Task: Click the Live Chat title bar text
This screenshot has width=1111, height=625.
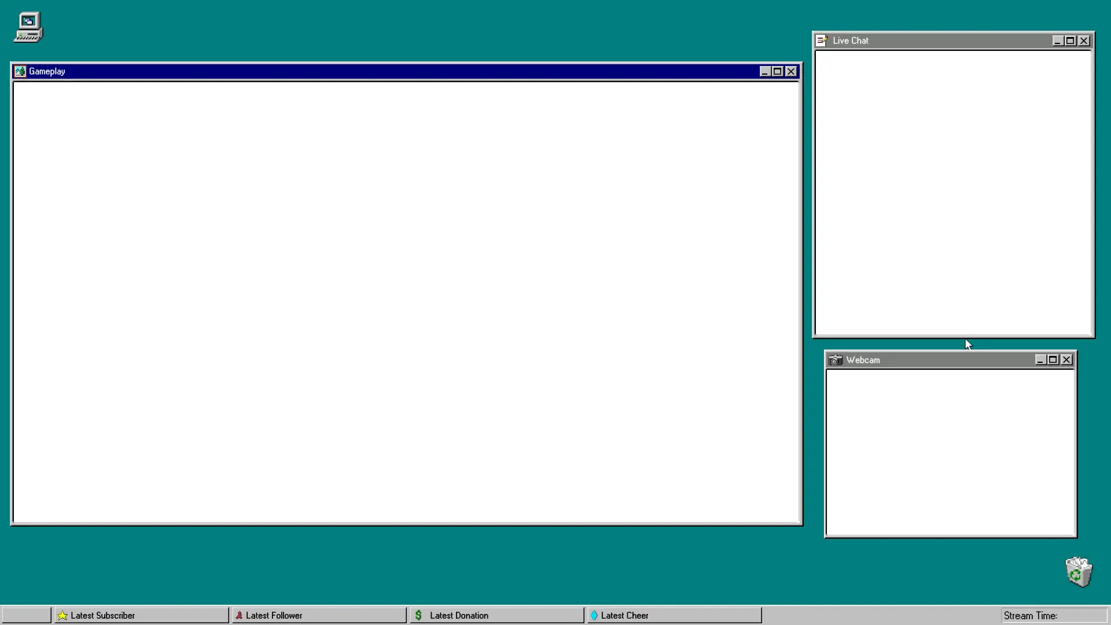Action: [x=851, y=41]
